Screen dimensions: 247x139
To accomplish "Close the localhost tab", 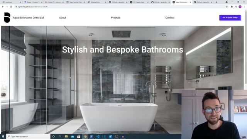I will (x=20, y=2).
